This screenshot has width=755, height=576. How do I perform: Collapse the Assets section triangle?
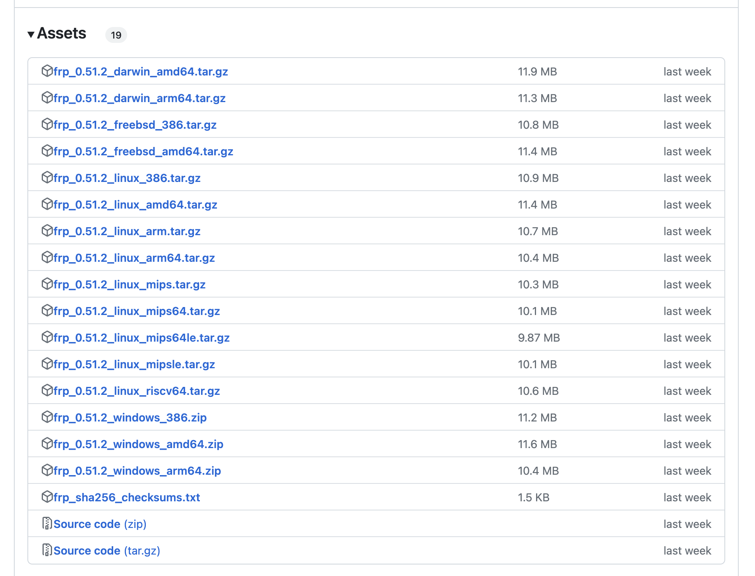click(x=31, y=35)
